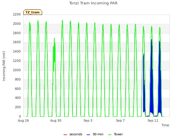Toggle the Tower legend entry
This screenshot has width=187, height=140.
click(115, 134)
